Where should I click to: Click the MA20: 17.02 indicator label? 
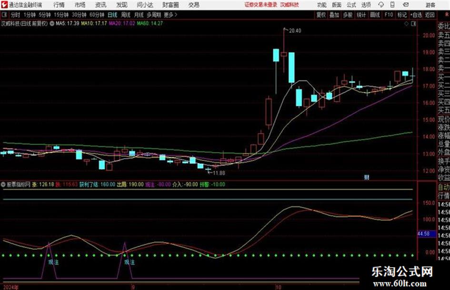pos(122,23)
